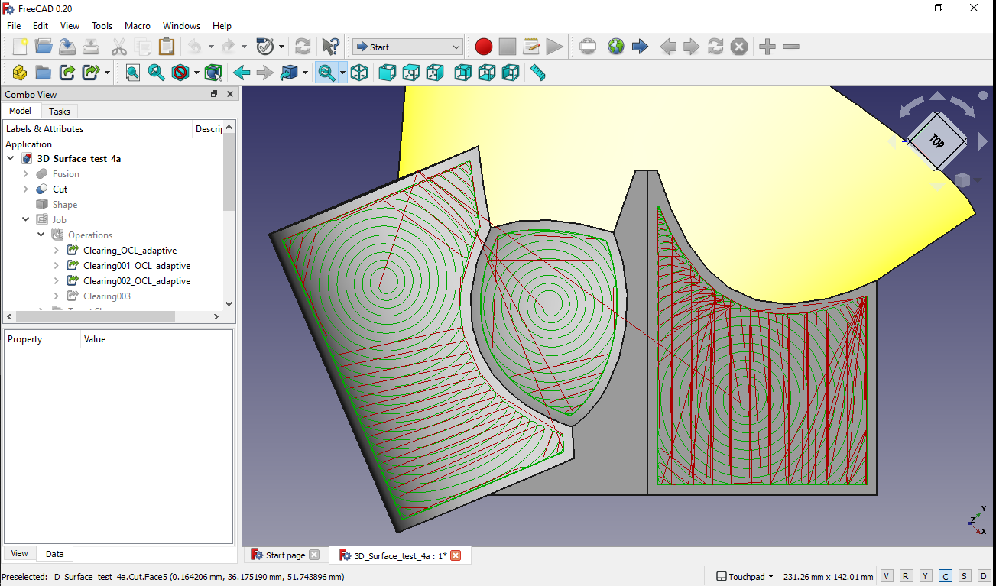
Task: Click the Print icon in toolbar
Action: tap(91, 47)
